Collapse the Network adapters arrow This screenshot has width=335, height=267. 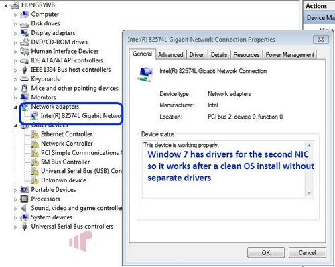click(15, 107)
